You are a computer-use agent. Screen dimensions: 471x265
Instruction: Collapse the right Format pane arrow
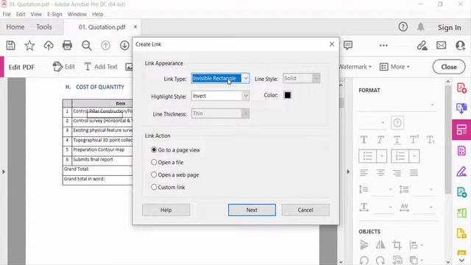click(348, 172)
